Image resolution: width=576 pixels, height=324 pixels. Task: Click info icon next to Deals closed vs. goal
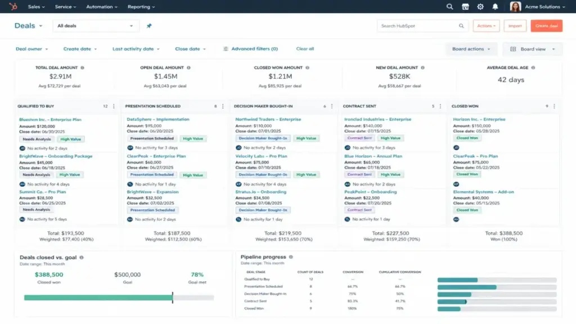pyautogui.click(x=82, y=258)
